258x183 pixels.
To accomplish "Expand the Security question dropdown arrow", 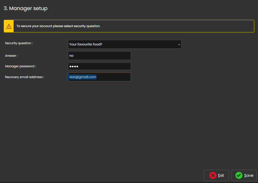I will pyautogui.click(x=179, y=44).
